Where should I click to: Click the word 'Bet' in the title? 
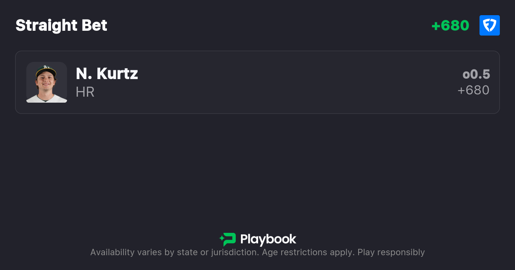click(95, 26)
